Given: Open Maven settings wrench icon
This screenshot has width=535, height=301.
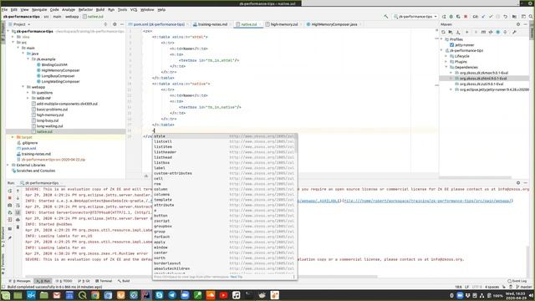Looking at the screenshot, I should pos(514,32).
